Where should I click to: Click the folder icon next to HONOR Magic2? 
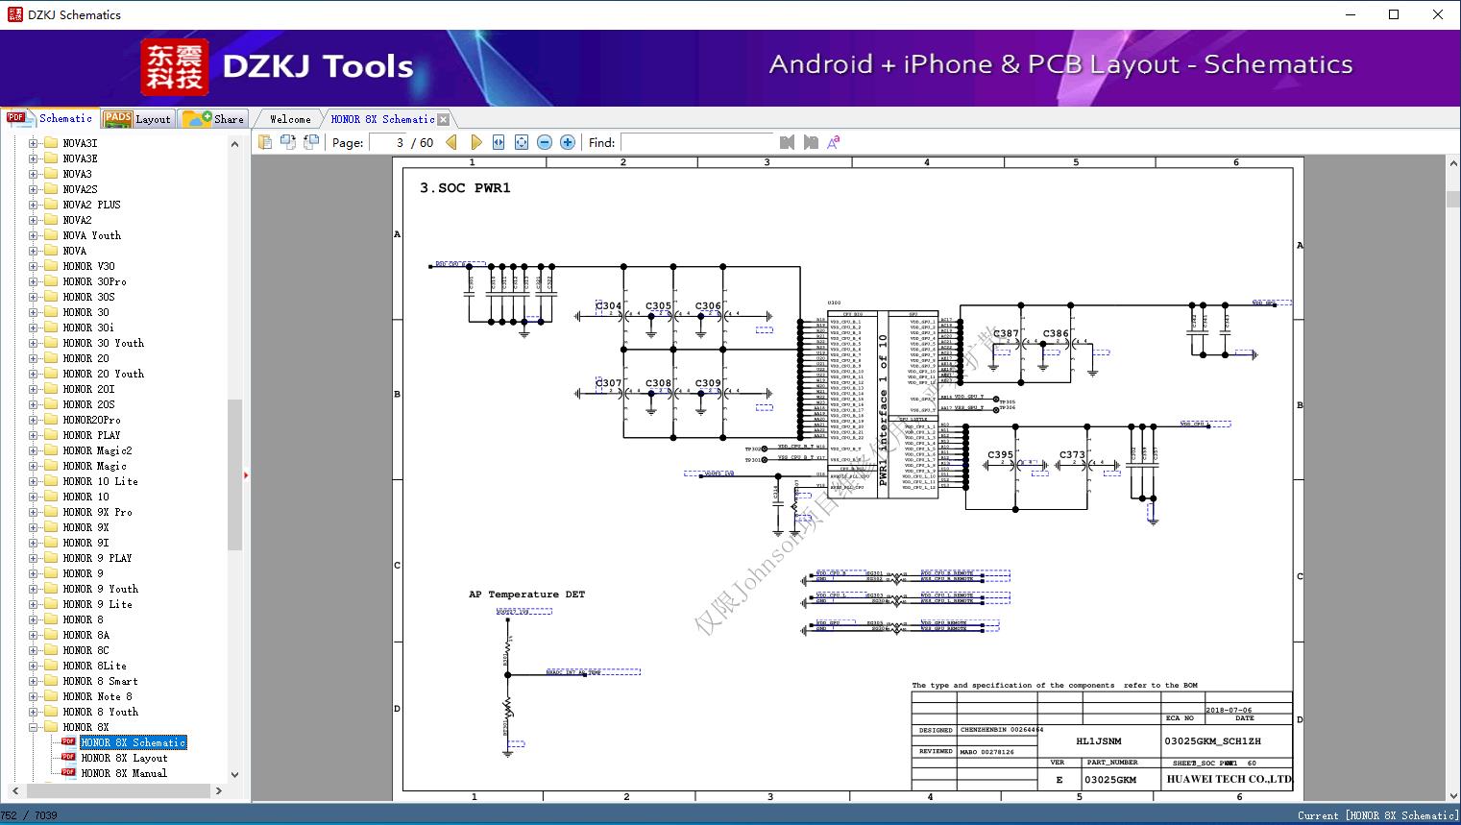tap(51, 450)
